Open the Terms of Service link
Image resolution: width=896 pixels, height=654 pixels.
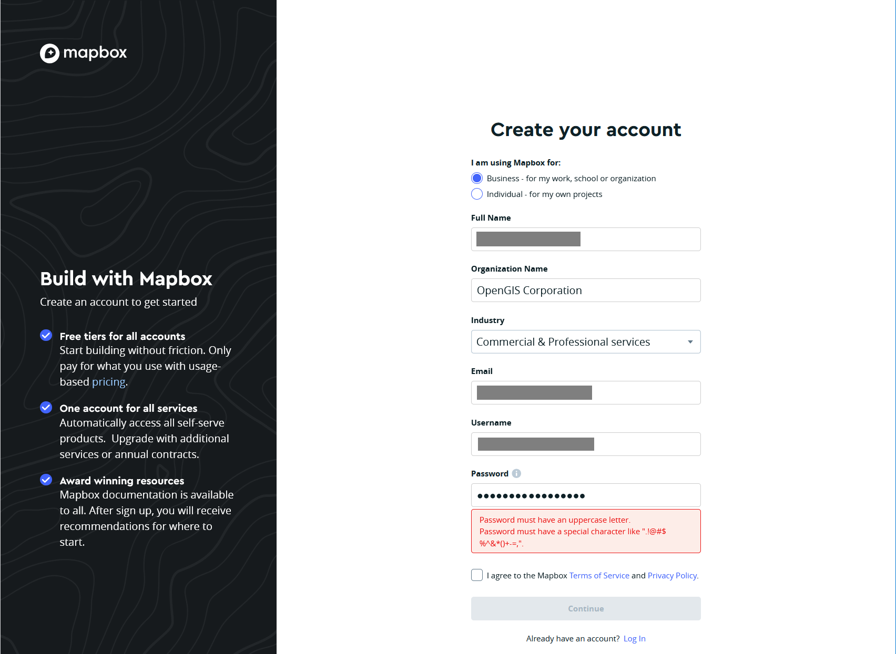pyautogui.click(x=599, y=576)
